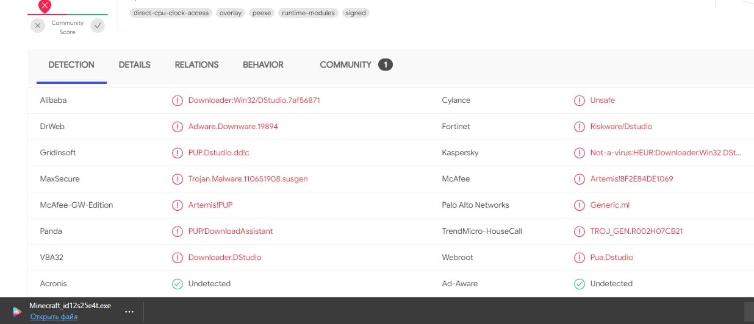
Task: Click the TrendMicro-HouseCall warning icon
Action: point(580,231)
